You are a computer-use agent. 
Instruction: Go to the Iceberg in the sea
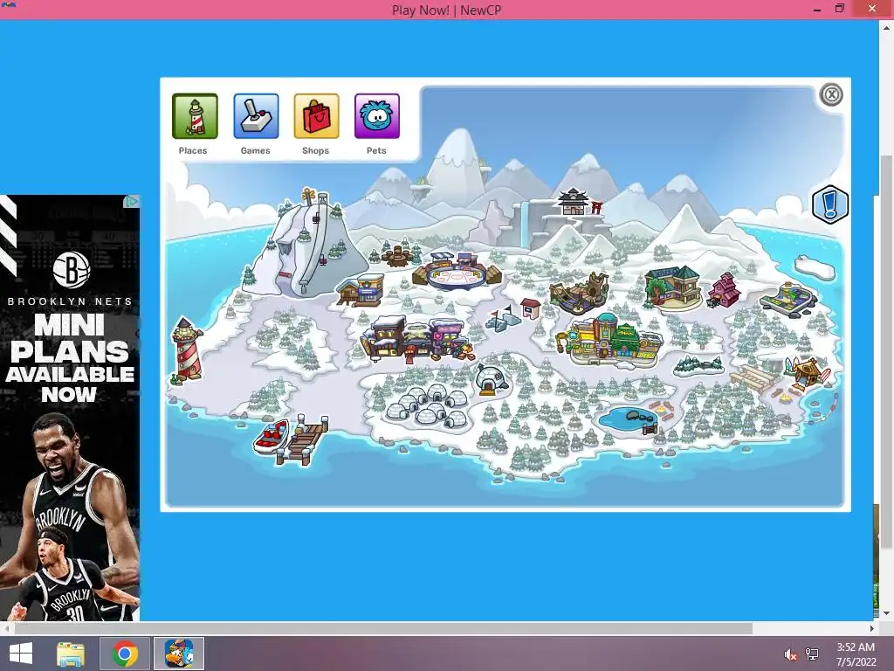(815, 267)
